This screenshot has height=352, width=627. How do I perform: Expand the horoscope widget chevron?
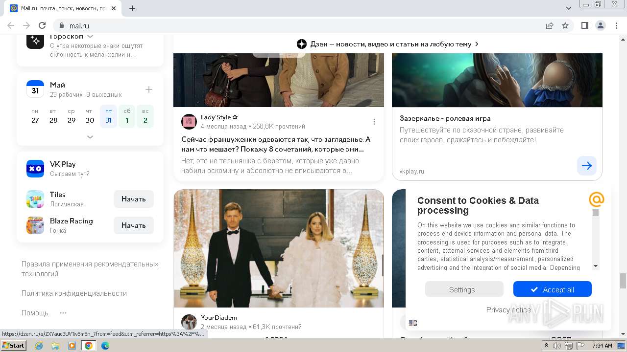coord(90,37)
